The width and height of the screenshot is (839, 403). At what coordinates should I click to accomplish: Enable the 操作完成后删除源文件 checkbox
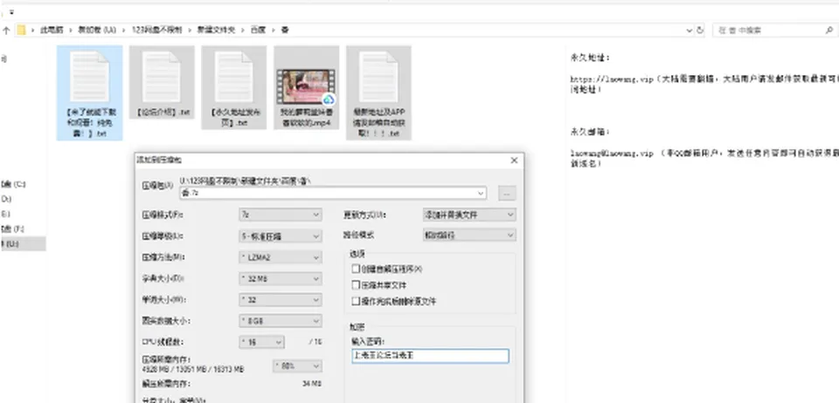[x=356, y=301]
